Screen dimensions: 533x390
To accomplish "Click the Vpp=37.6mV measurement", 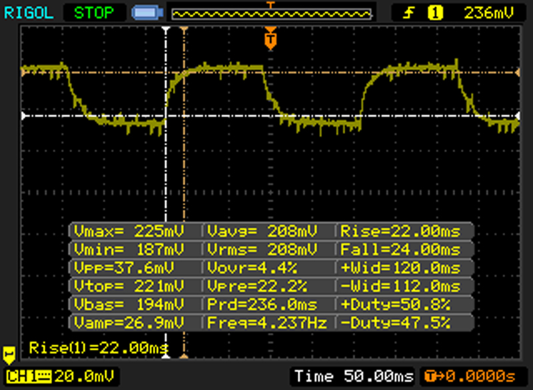I will point(124,268).
